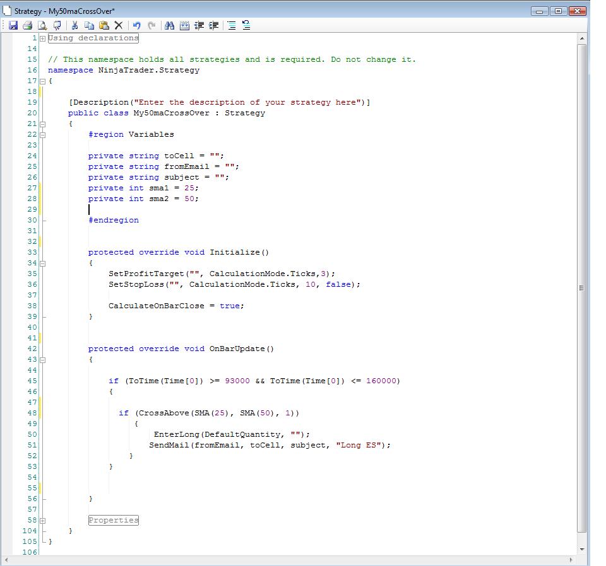Image resolution: width=606 pixels, height=566 pixels.
Task: Click the CrossAbove condition line
Action: [x=209, y=413]
